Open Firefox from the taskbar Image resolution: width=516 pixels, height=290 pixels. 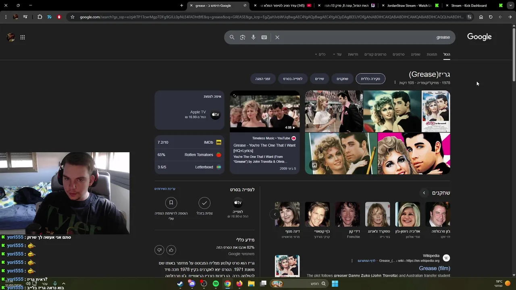[239, 284]
